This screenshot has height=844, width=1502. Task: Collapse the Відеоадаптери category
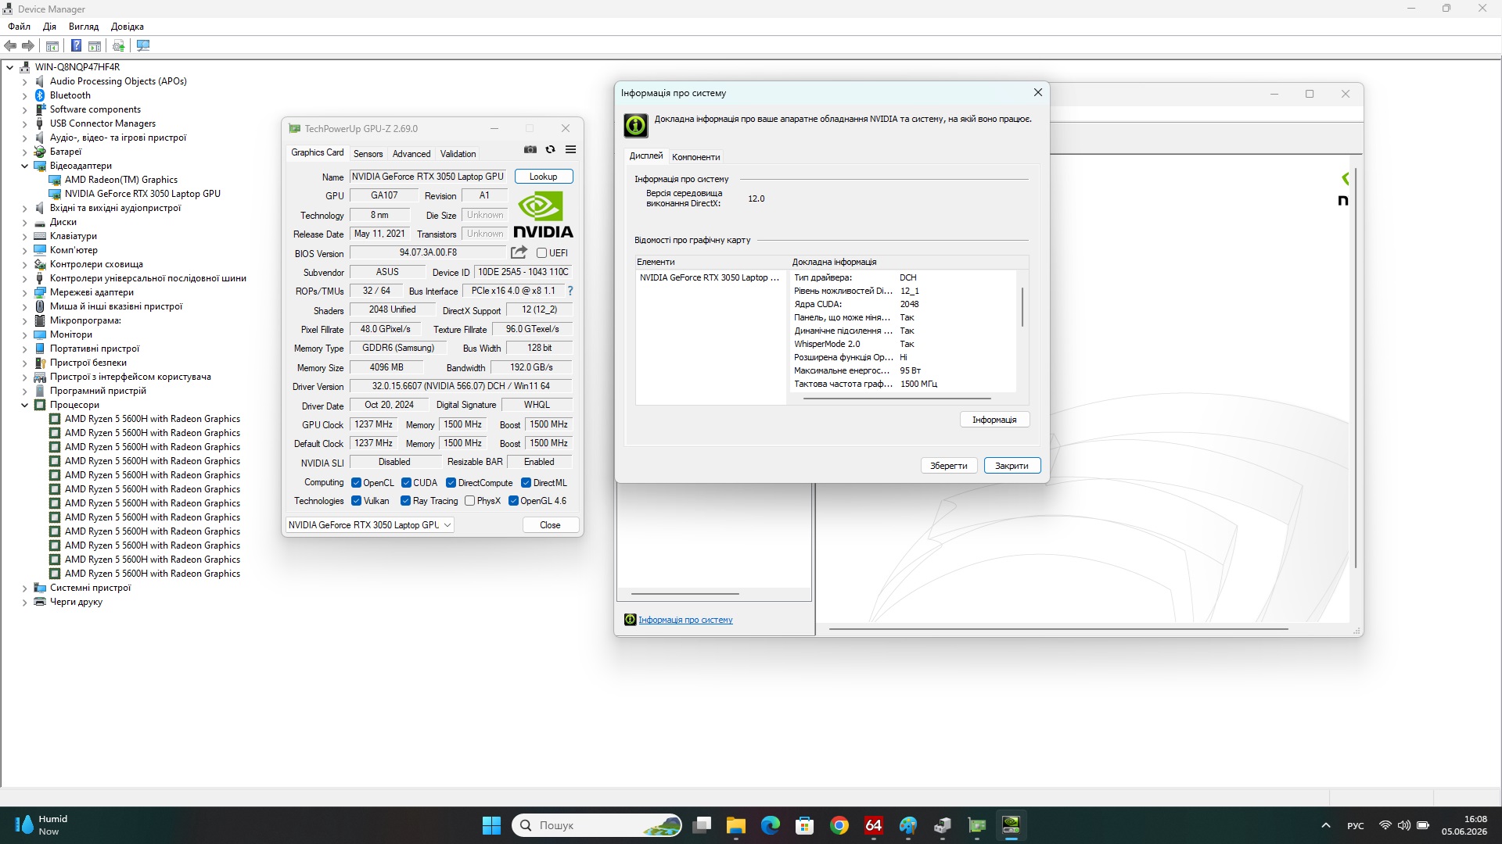(x=24, y=166)
